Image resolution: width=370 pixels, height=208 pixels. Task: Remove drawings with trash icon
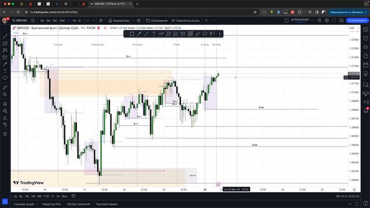[x=5, y=134]
